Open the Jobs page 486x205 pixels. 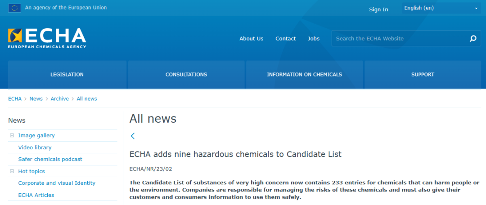click(314, 39)
